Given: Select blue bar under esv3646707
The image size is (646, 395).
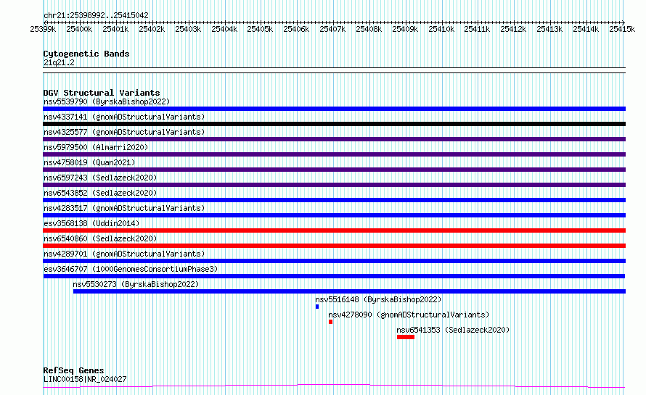Looking at the screenshot, I should (x=334, y=276).
